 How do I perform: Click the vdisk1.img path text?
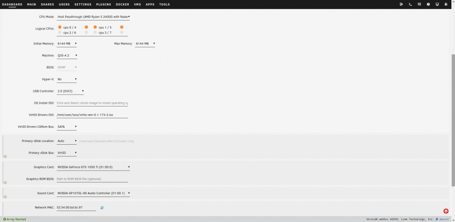click(106, 141)
